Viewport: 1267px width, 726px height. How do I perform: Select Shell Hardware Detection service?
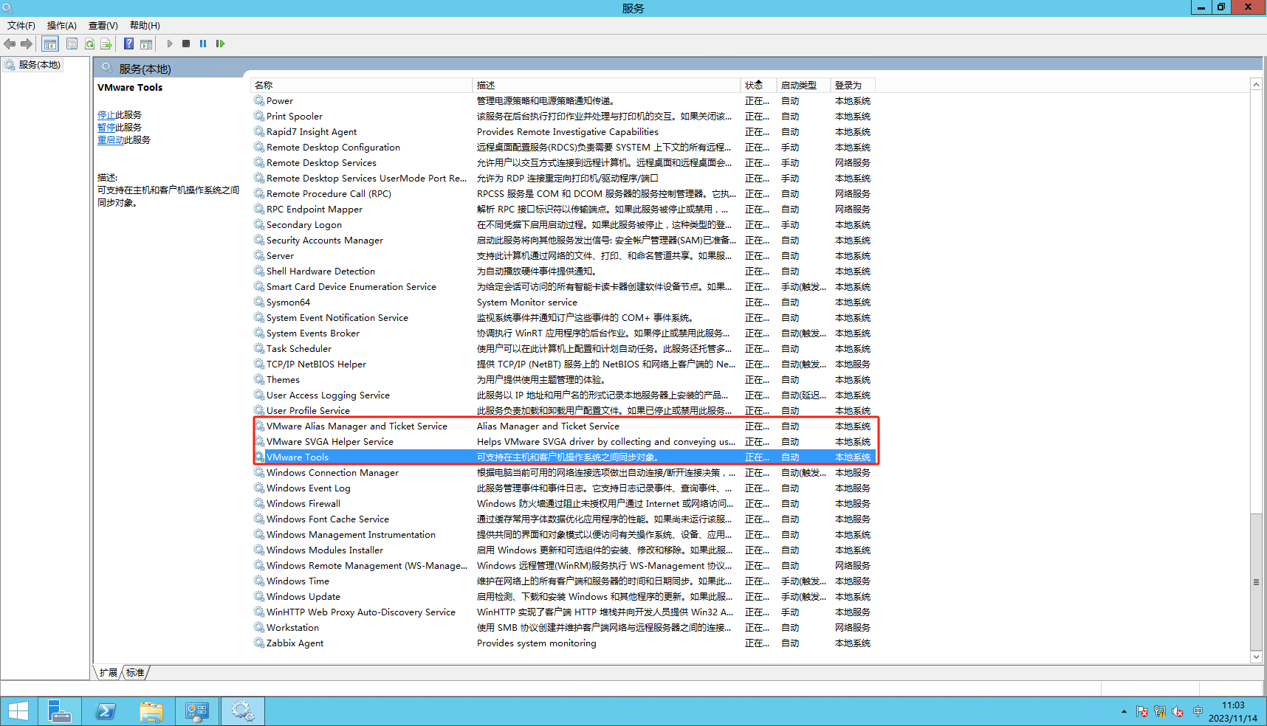564,272
